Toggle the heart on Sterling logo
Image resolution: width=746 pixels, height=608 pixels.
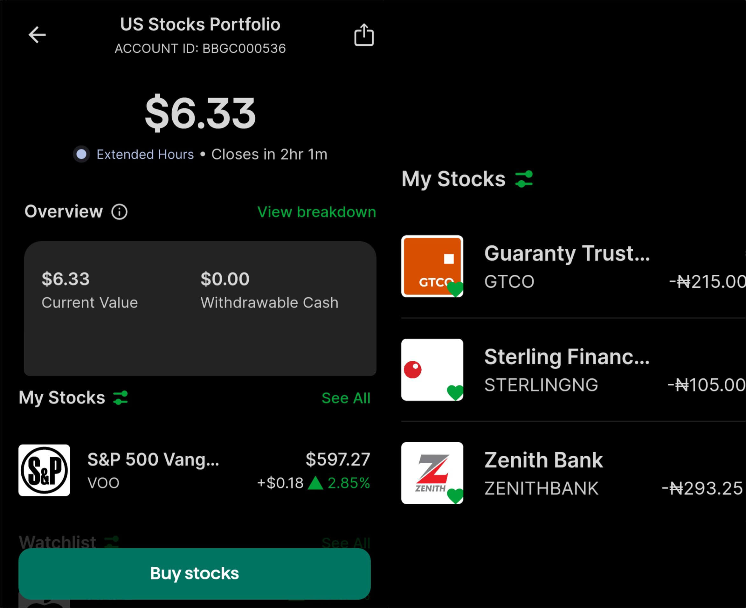coord(455,392)
